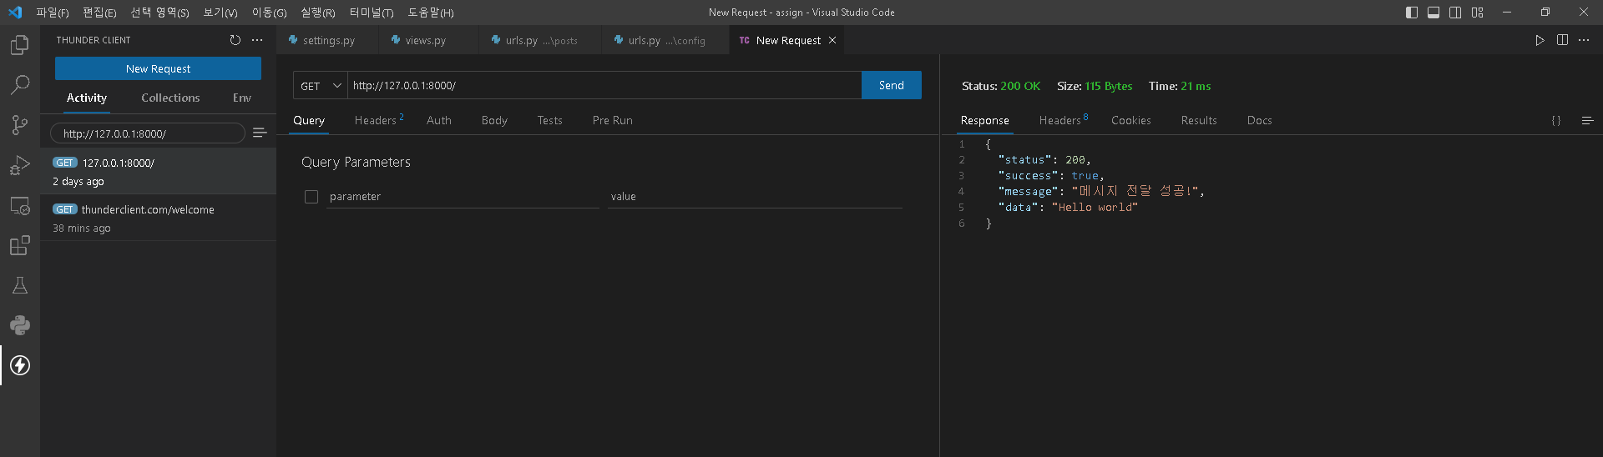
Task: Open the Tests tab
Action: (x=549, y=121)
